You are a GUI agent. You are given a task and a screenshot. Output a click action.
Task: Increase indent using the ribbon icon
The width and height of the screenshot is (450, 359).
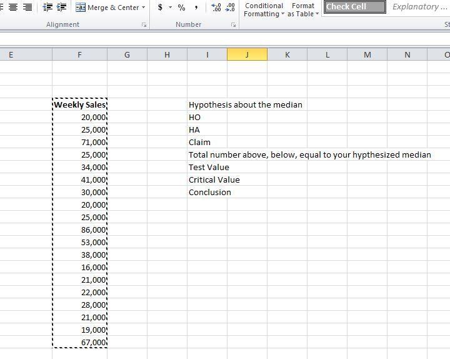coord(61,7)
